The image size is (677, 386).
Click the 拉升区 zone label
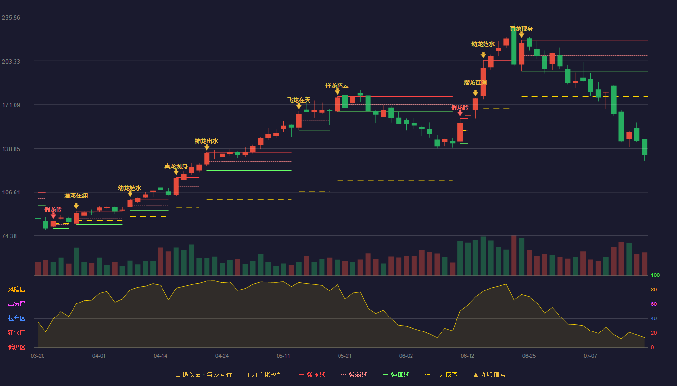pyautogui.click(x=16, y=318)
